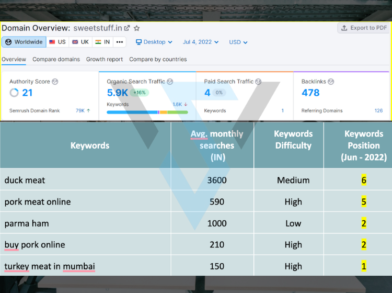392x293 pixels.
Task: Switch to the Overview tab
Action: (x=14, y=59)
